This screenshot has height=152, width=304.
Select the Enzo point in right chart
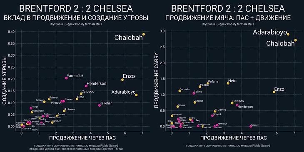[x=274, y=92]
